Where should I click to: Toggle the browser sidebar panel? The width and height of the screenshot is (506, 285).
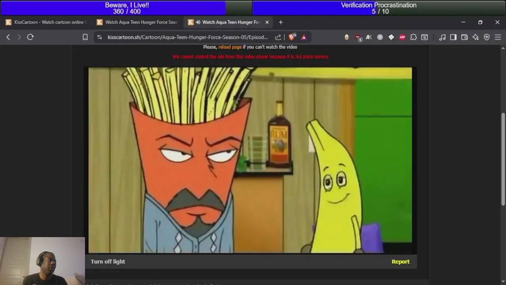click(x=453, y=37)
